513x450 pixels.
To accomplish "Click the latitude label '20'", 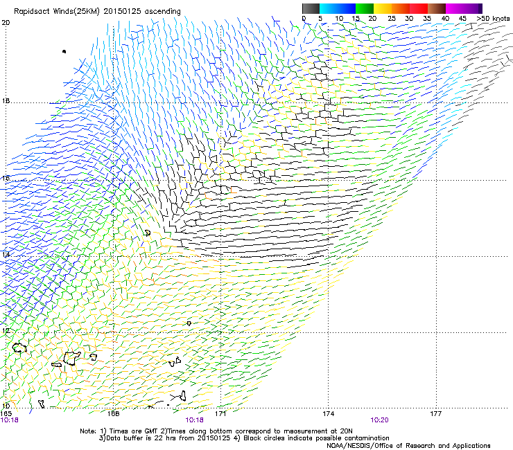I will (x=6, y=23).
